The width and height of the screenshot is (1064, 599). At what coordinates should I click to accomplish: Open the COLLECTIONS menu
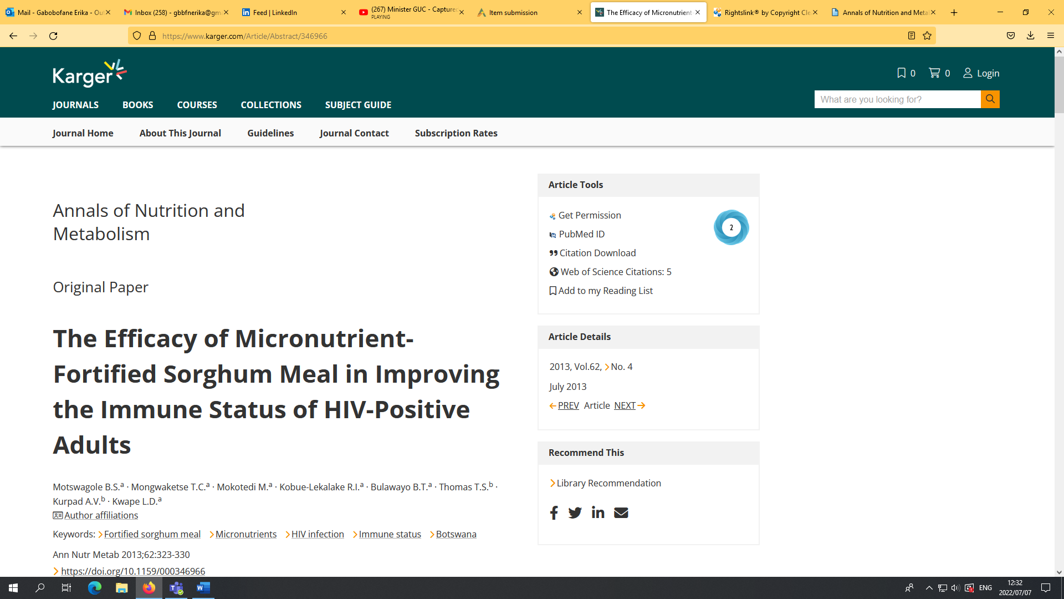click(271, 105)
